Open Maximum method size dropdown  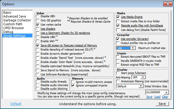pos(133,48)
